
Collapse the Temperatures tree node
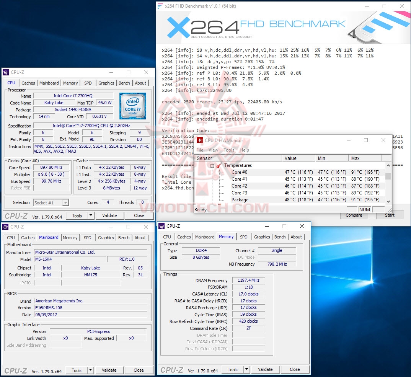[x=212, y=166]
